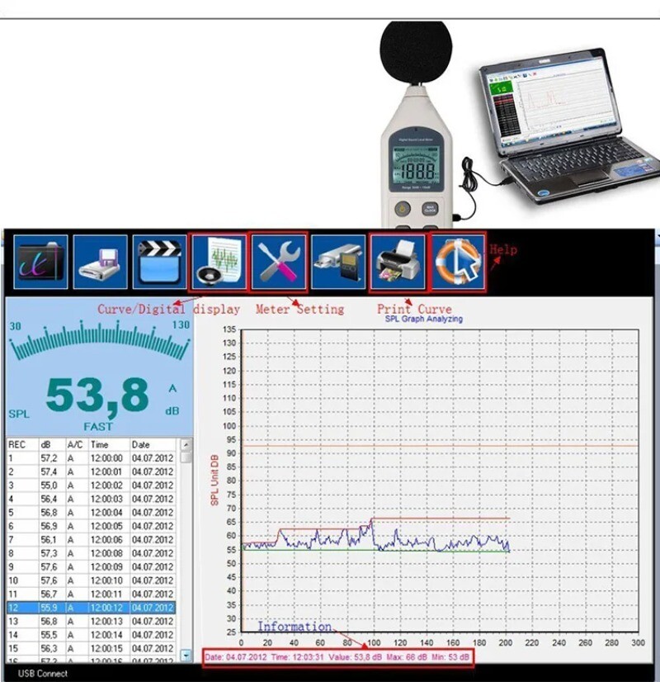Click the Time column header
The width and height of the screenshot is (660, 682).
click(x=101, y=444)
